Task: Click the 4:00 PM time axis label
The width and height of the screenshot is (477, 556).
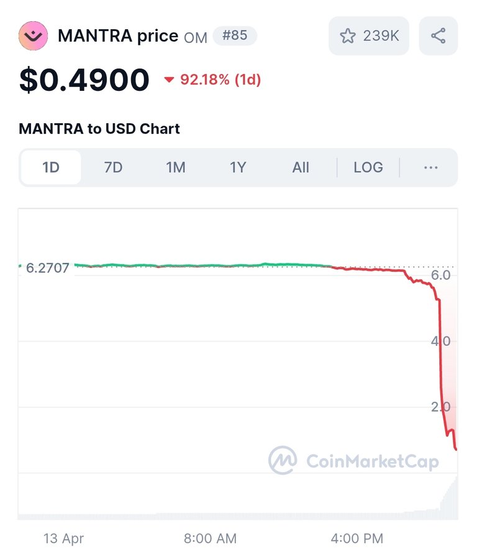Action: pyautogui.click(x=357, y=539)
